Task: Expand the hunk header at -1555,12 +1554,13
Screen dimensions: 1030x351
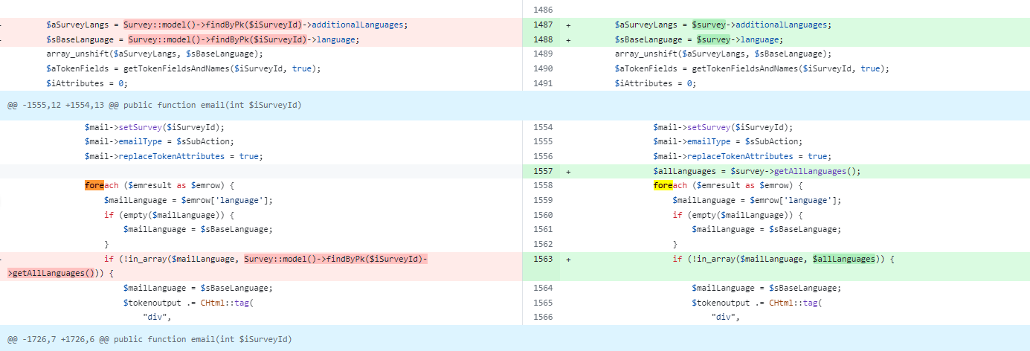Action: (155, 106)
